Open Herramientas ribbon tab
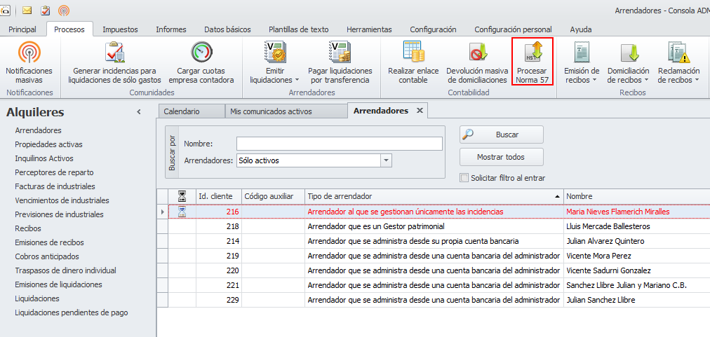Screen dimensions: 710x337 tap(369, 29)
